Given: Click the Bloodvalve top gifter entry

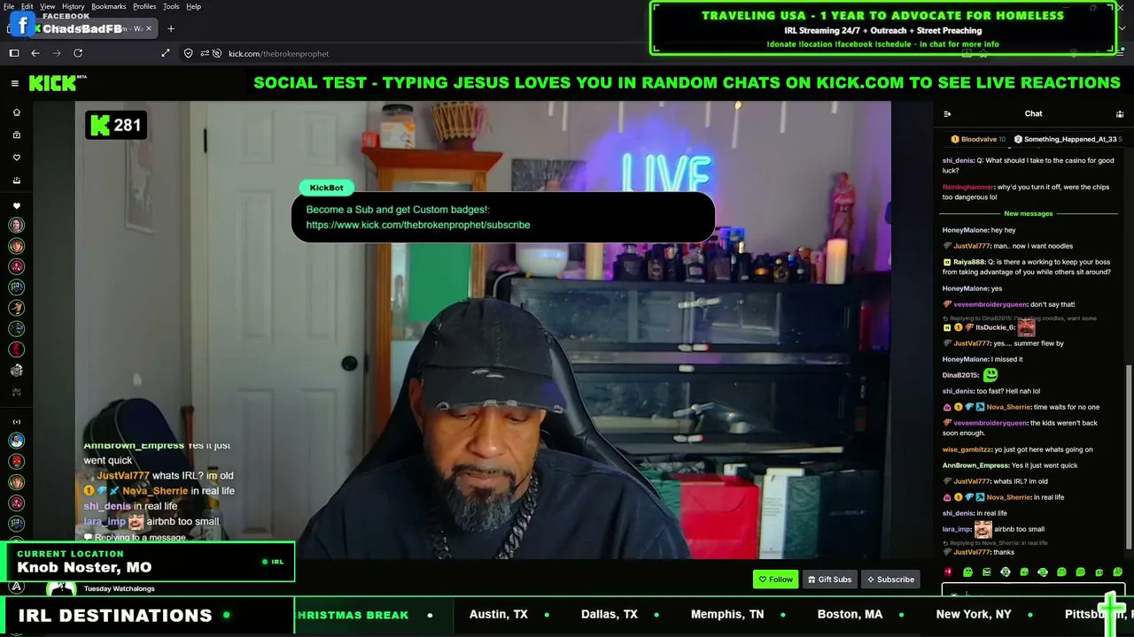Looking at the screenshot, I should [978, 139].
